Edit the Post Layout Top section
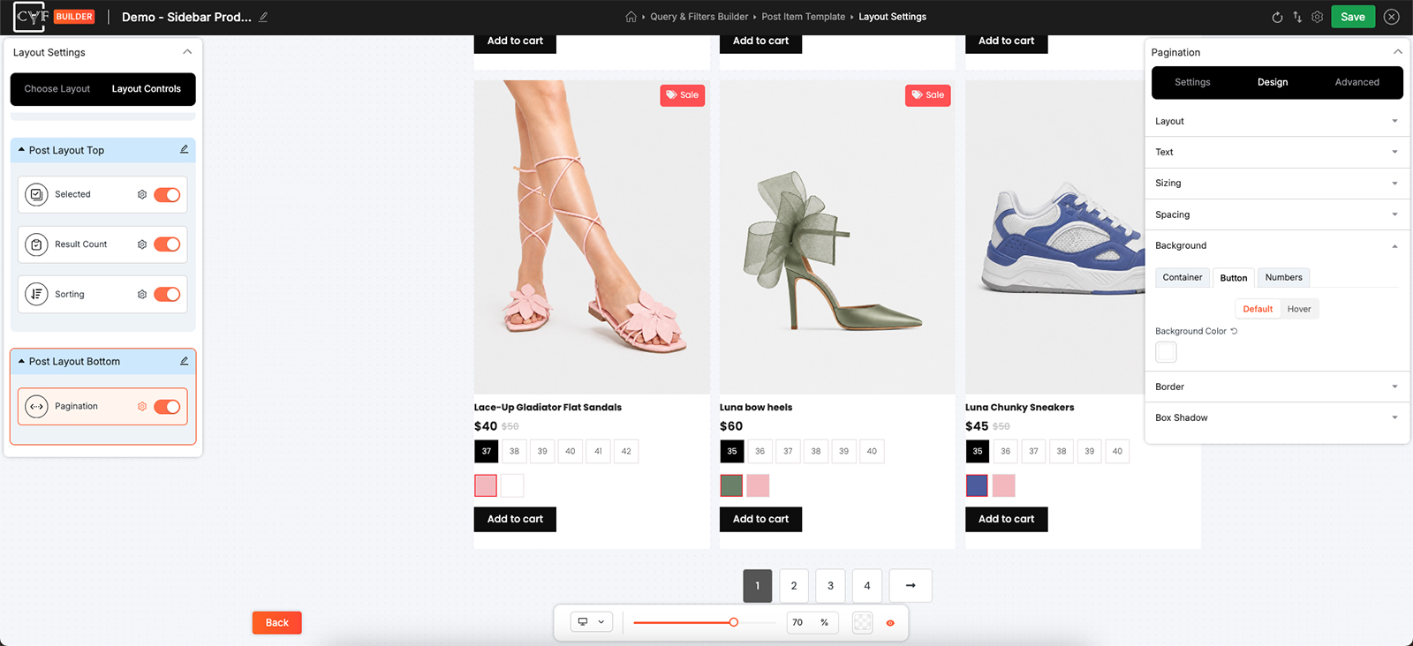The width and height of the screenshot is (1413, 646). click(x=185, y=149)
